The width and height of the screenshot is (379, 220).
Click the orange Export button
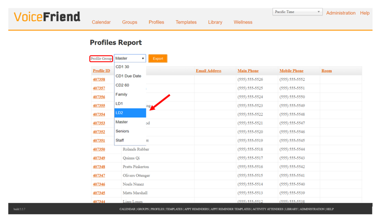click(x=158, y=58)
